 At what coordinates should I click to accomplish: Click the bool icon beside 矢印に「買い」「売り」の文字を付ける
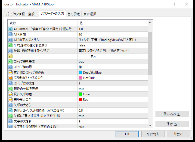[x=10, y=116]
